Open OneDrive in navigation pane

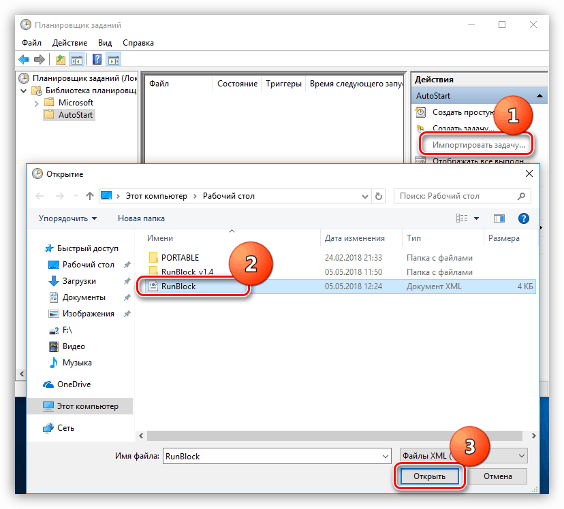[74, 384]
